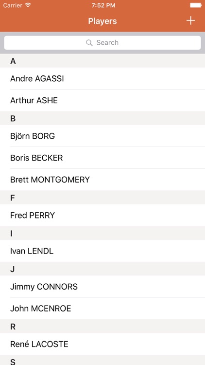The height and width of the screenshot is (365, 205).
Task: Choose René LACOSTE from list
Action: coord(102,344)
